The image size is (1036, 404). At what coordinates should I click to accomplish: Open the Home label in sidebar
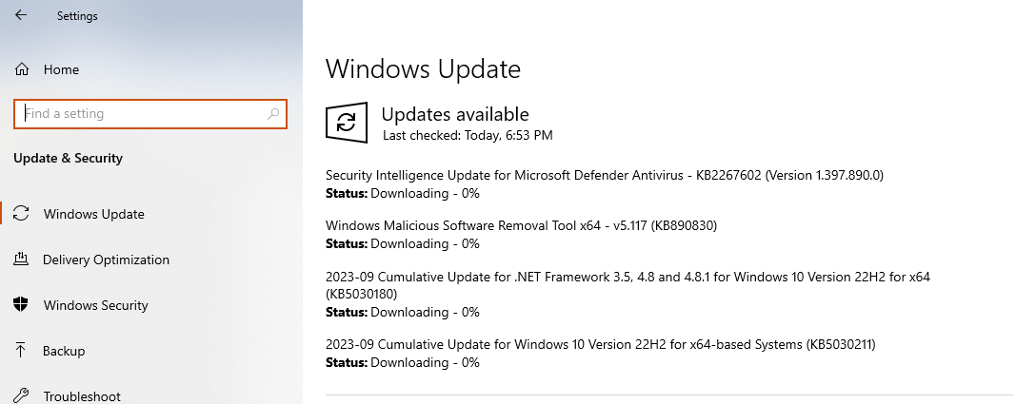point(62,69)
